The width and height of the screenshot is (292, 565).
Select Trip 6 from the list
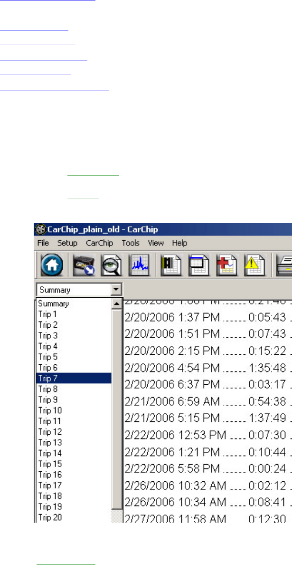pyautogui.click(x=74, y=368)
